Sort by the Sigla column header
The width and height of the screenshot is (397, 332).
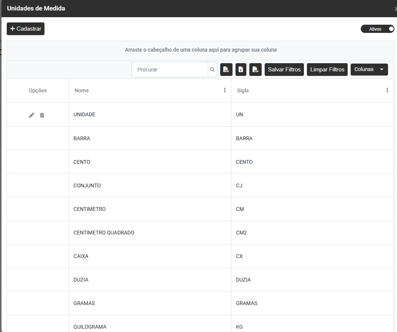[243, 90]
